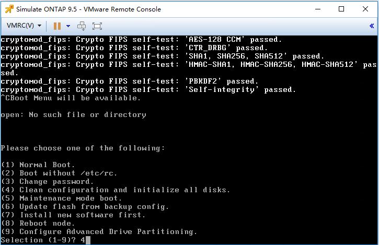This screenshot has width=379, height=245.
Task: Pause the virtual machine
Action: click(x=57, y=26)
